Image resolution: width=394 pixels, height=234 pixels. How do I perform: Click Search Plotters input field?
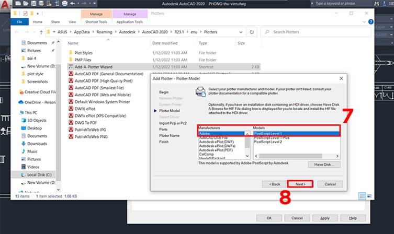(316, 32)
